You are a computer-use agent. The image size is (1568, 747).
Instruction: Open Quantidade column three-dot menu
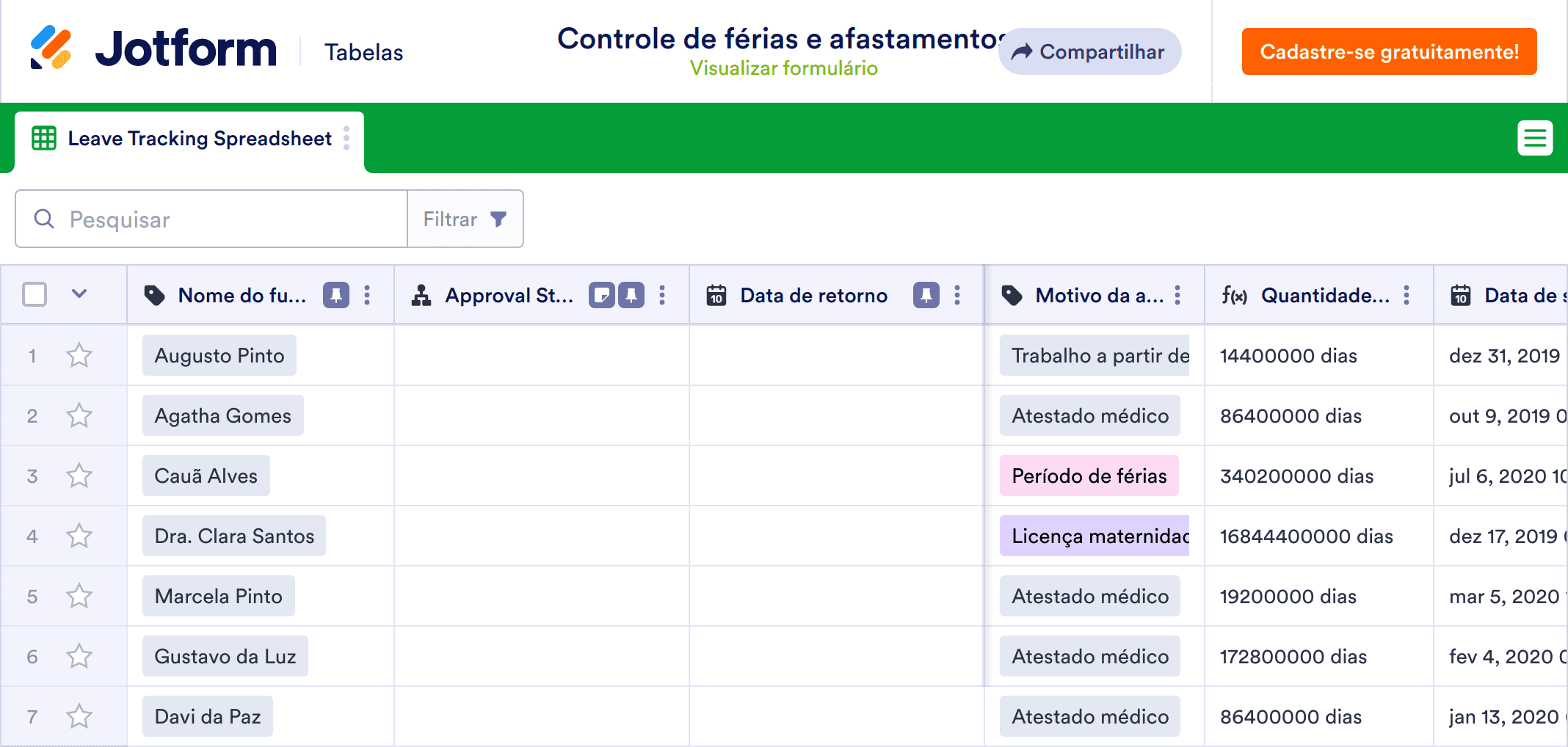1407,295
